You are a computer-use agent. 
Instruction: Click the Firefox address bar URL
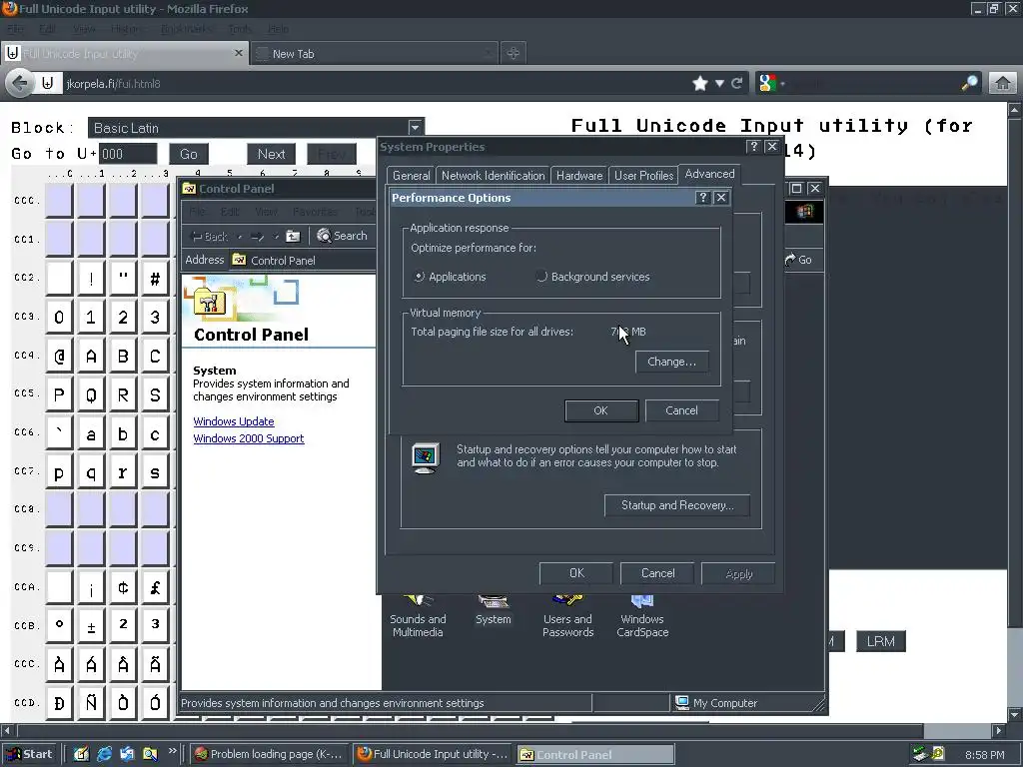point(114,84)
